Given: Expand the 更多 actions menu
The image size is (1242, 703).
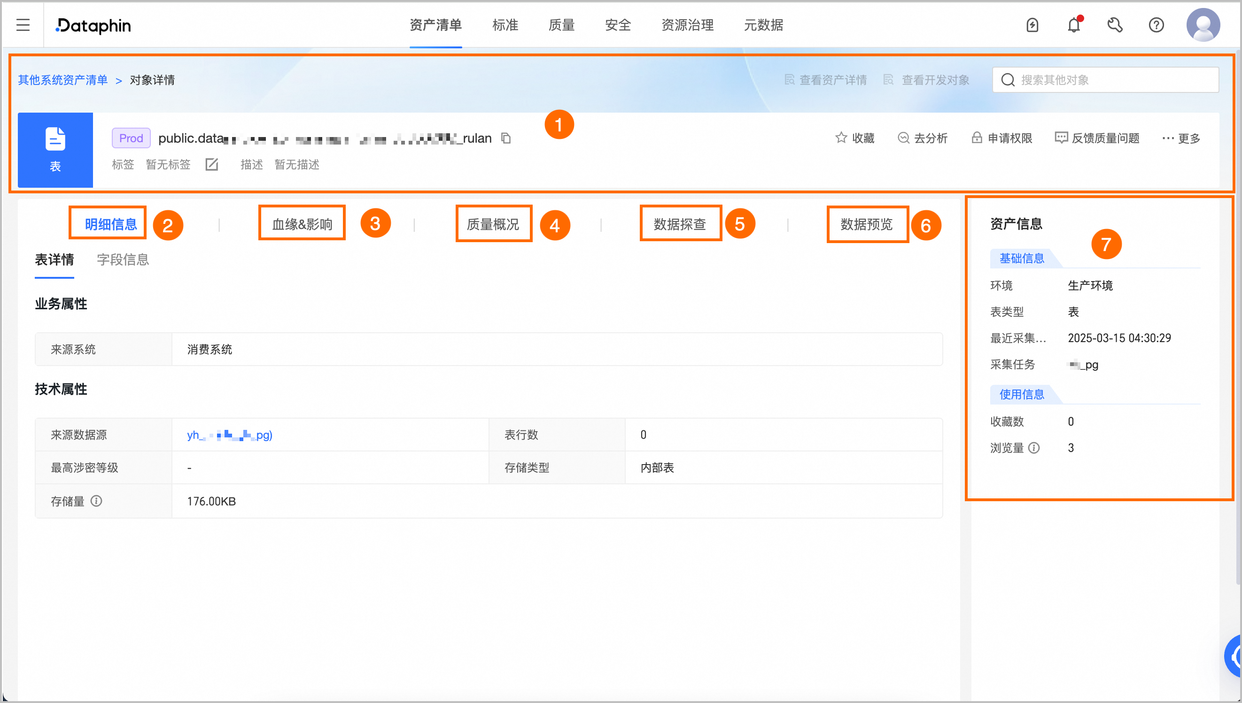Looking at the screenshot, I should point(1181,138).
